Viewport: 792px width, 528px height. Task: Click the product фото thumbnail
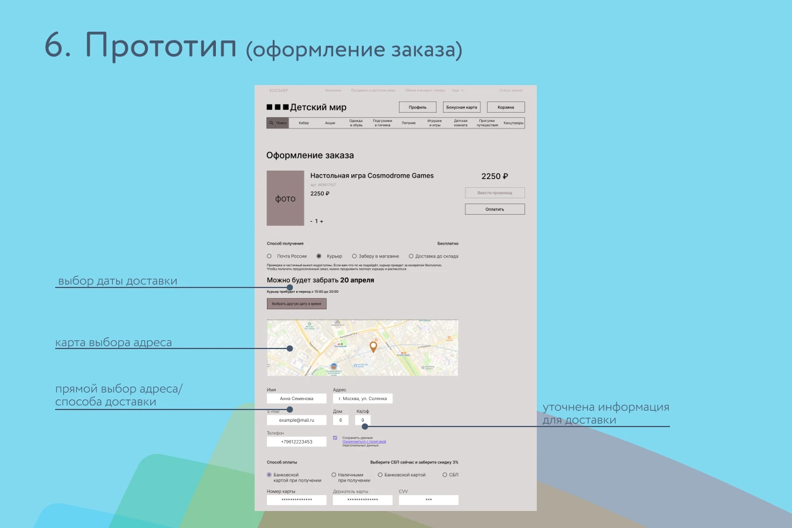[285, 198]
